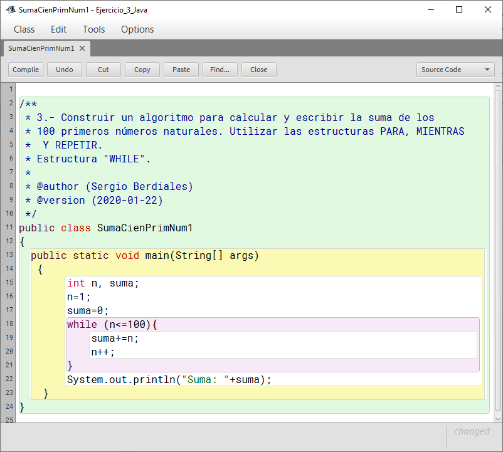503x452 pixels.
Task: Click the Paste toolbar button
Action: point(181,70)
